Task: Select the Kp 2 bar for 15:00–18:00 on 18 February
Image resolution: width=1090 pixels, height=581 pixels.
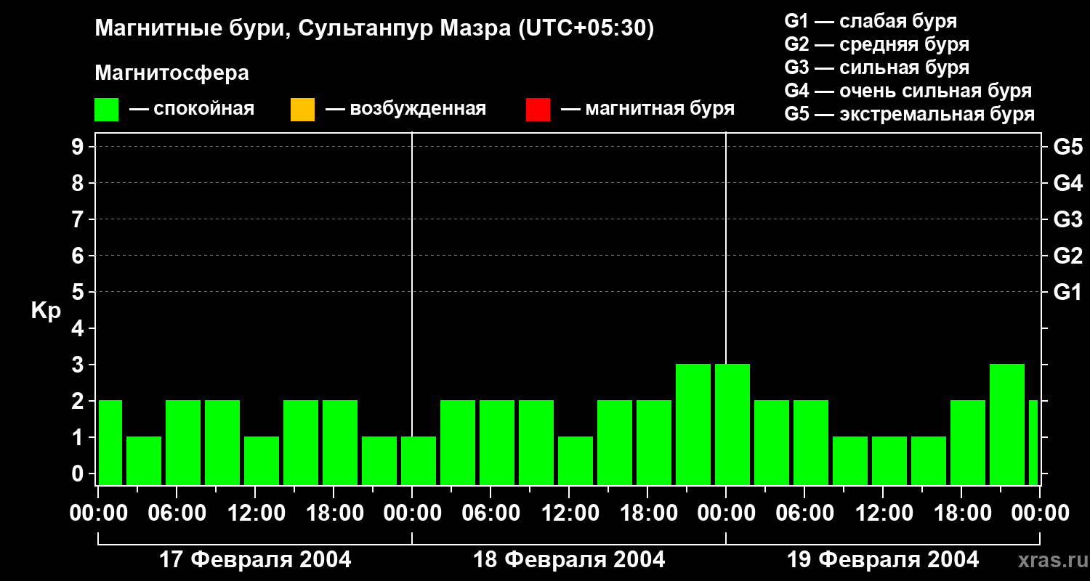Action: coord(615,443)
